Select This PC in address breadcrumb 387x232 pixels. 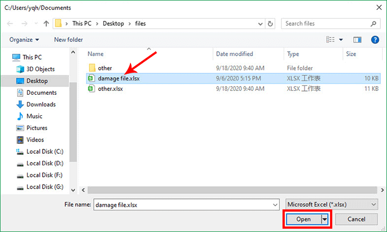(82, 24)
